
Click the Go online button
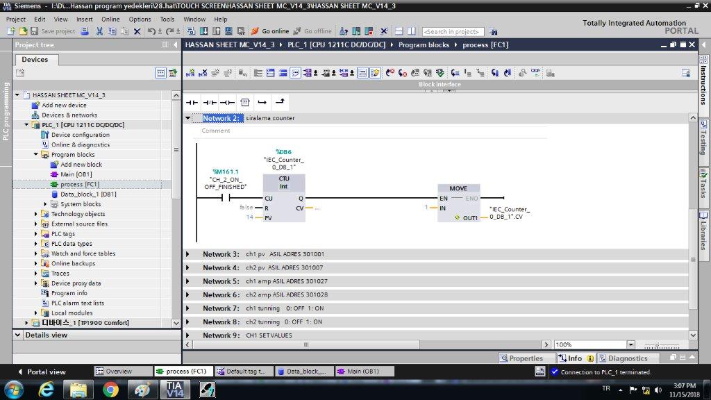click(x=270, y=31)
